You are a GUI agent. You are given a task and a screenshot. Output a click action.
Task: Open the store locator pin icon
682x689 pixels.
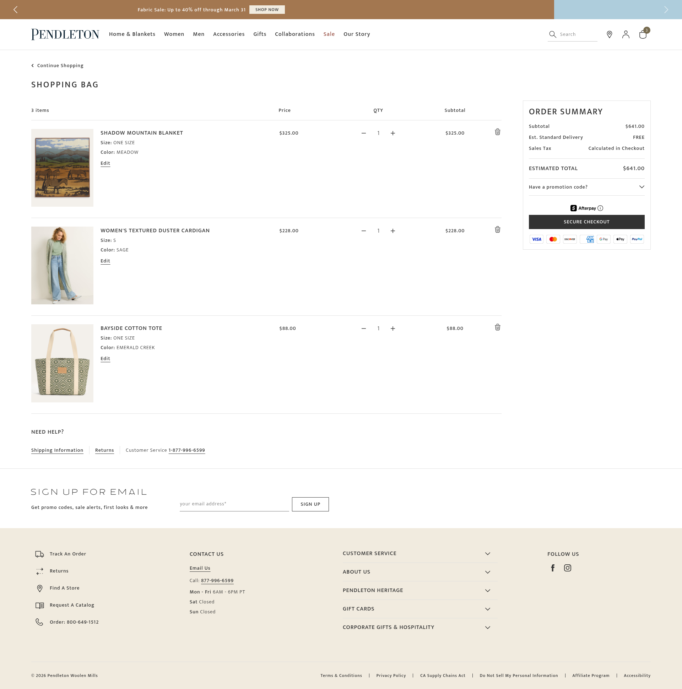tap(609, 34)
